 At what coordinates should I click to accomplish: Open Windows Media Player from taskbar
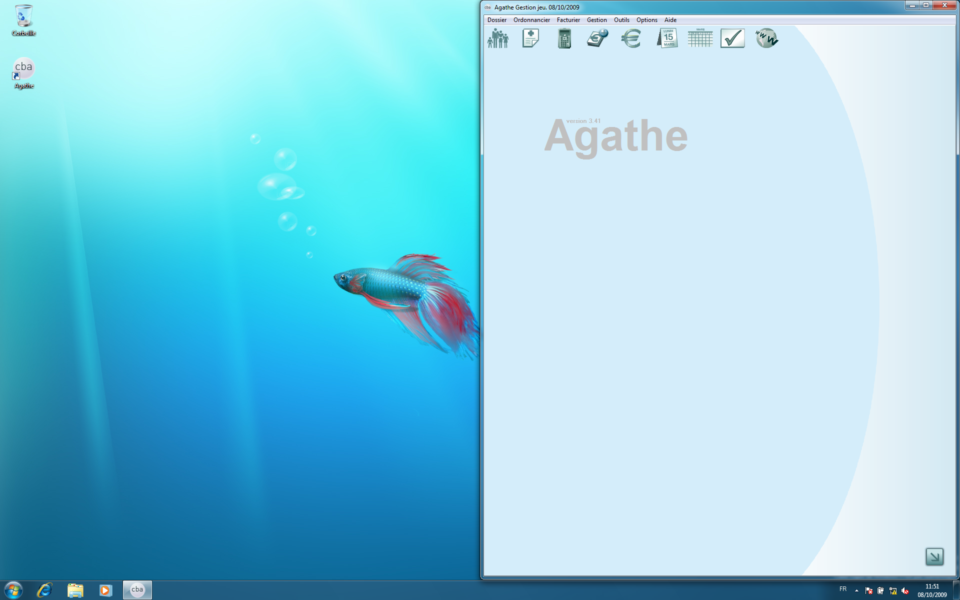(x=105, y=590)
